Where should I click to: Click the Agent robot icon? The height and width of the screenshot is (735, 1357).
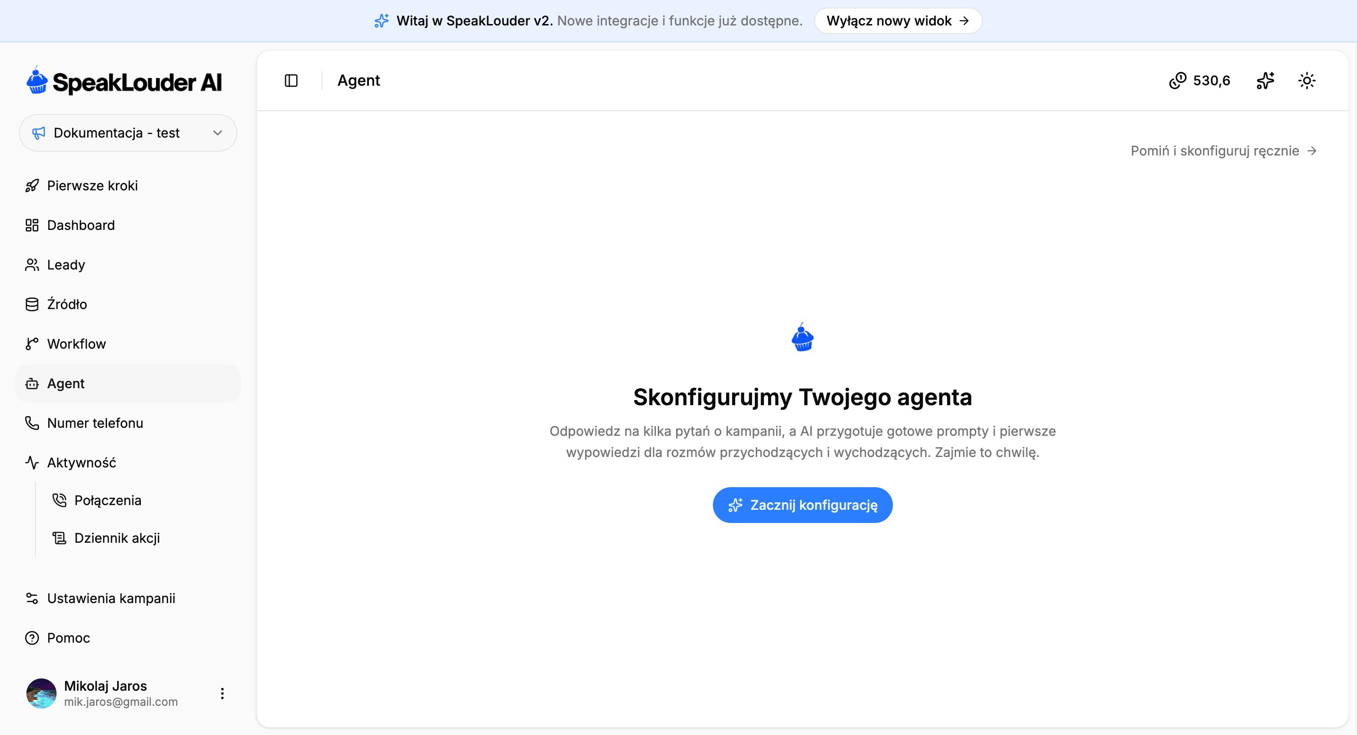click(x=32, y=384)
